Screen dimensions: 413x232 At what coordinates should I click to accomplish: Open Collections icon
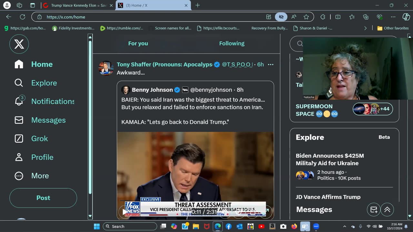pyautogui.click(x=366, y=17)
